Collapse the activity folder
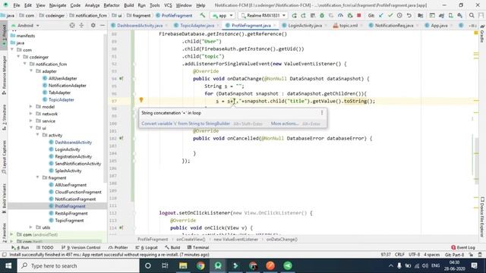 click(x=38, y=135)
